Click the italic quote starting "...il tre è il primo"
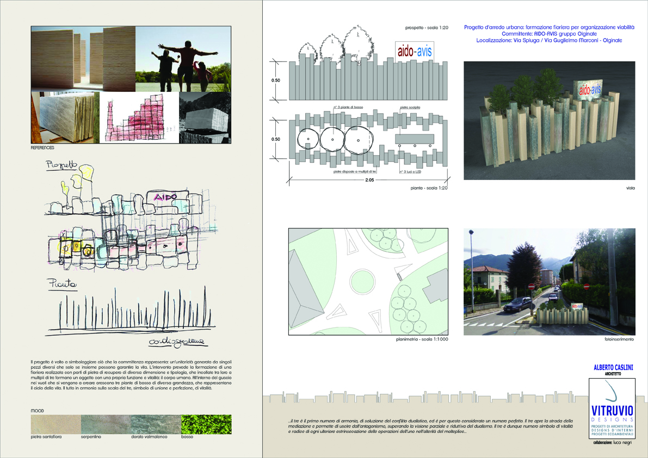The width and height of the screenshot is (648, 458). point(430,426)
